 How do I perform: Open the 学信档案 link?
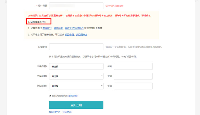(58, 28)
